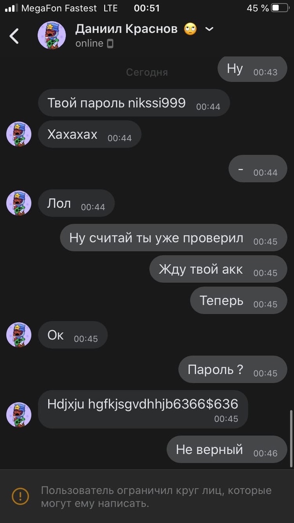The height and width of the screenshot is (523, 294).
Task: Tap the battery indicator in status bar
Action: click(x=279, y=8)
